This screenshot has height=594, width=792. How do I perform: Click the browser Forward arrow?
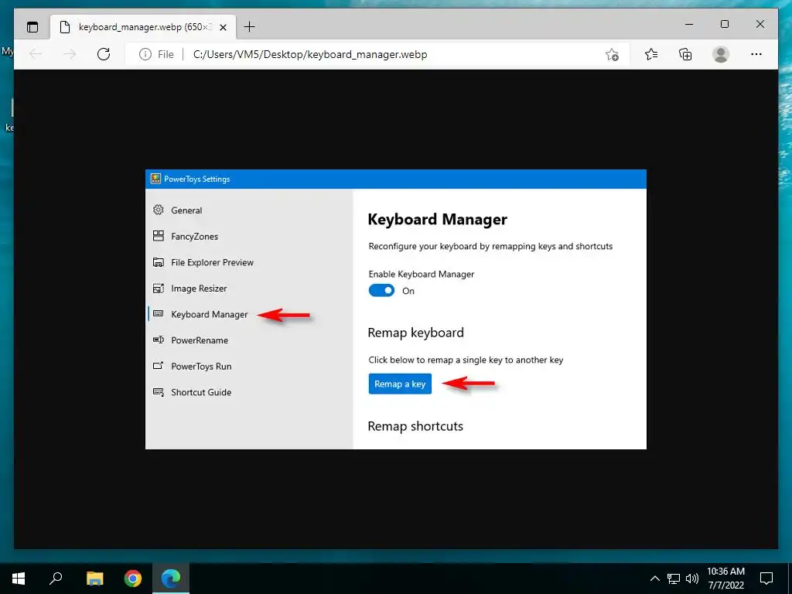click(x=70, y=54)
